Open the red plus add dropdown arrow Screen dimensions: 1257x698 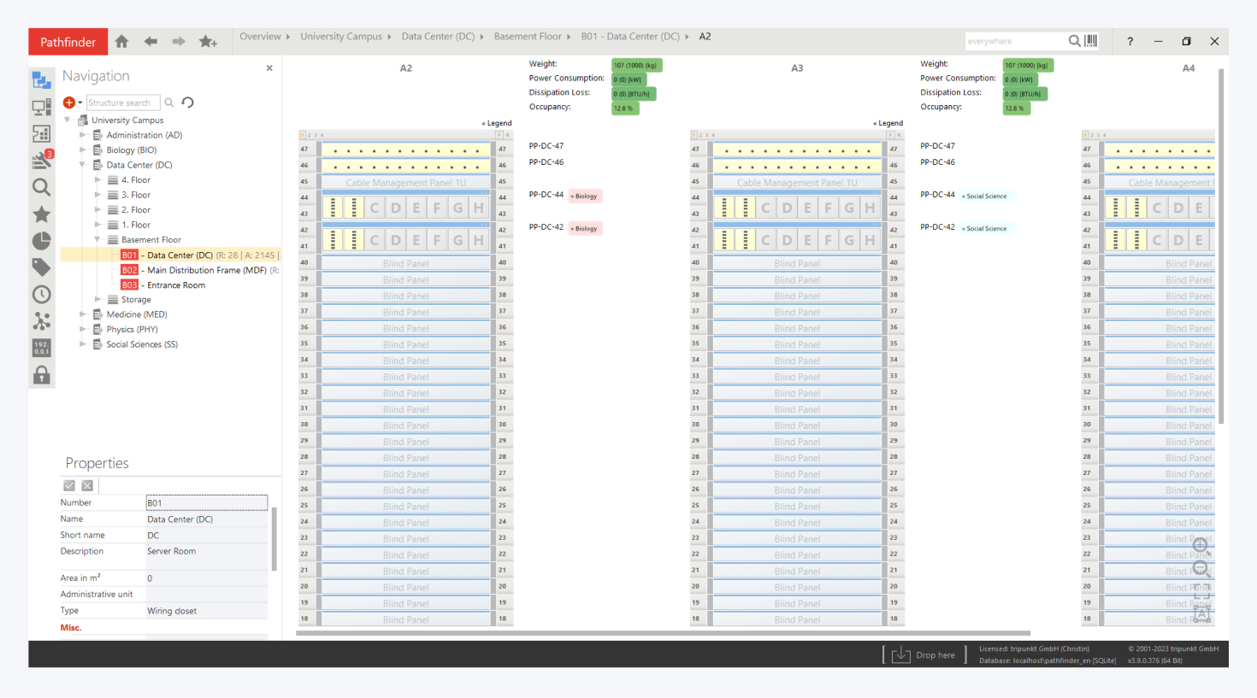click(x=80, y=103)
